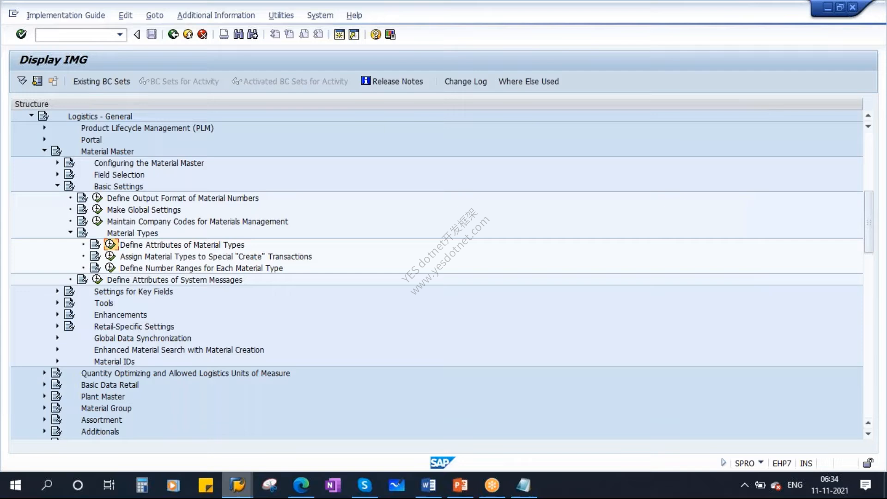Execute Assign Material Types to Special Create Transactions
Screen dimensions: 887x499
click(x=110, y=256)
